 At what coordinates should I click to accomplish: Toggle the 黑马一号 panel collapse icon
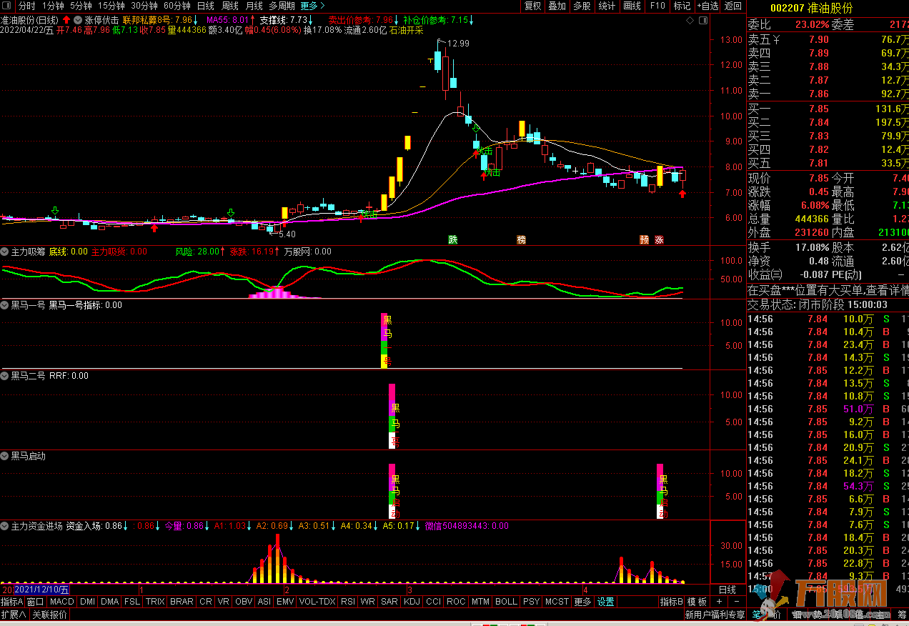point(5,305)
